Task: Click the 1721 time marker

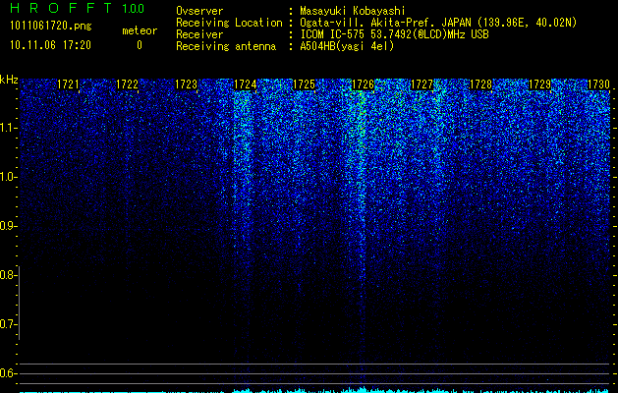Action: point(68,84)
